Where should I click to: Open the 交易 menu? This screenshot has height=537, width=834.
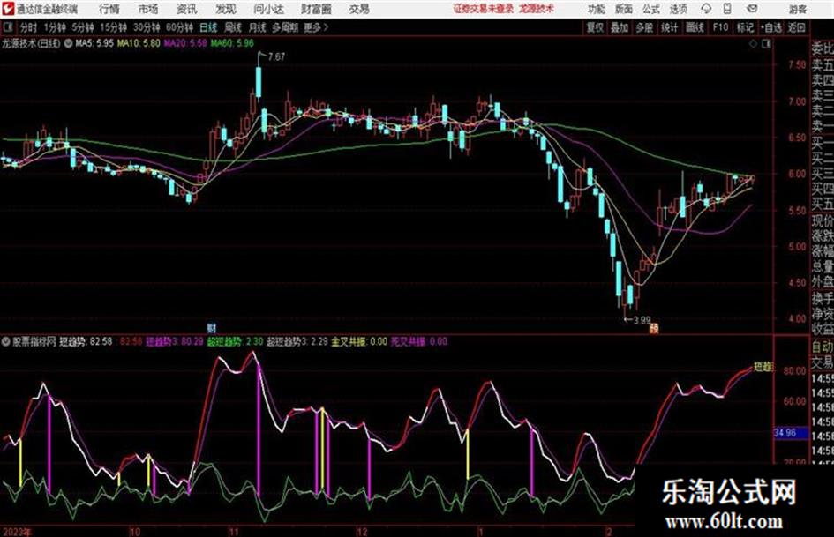[359, 9]
